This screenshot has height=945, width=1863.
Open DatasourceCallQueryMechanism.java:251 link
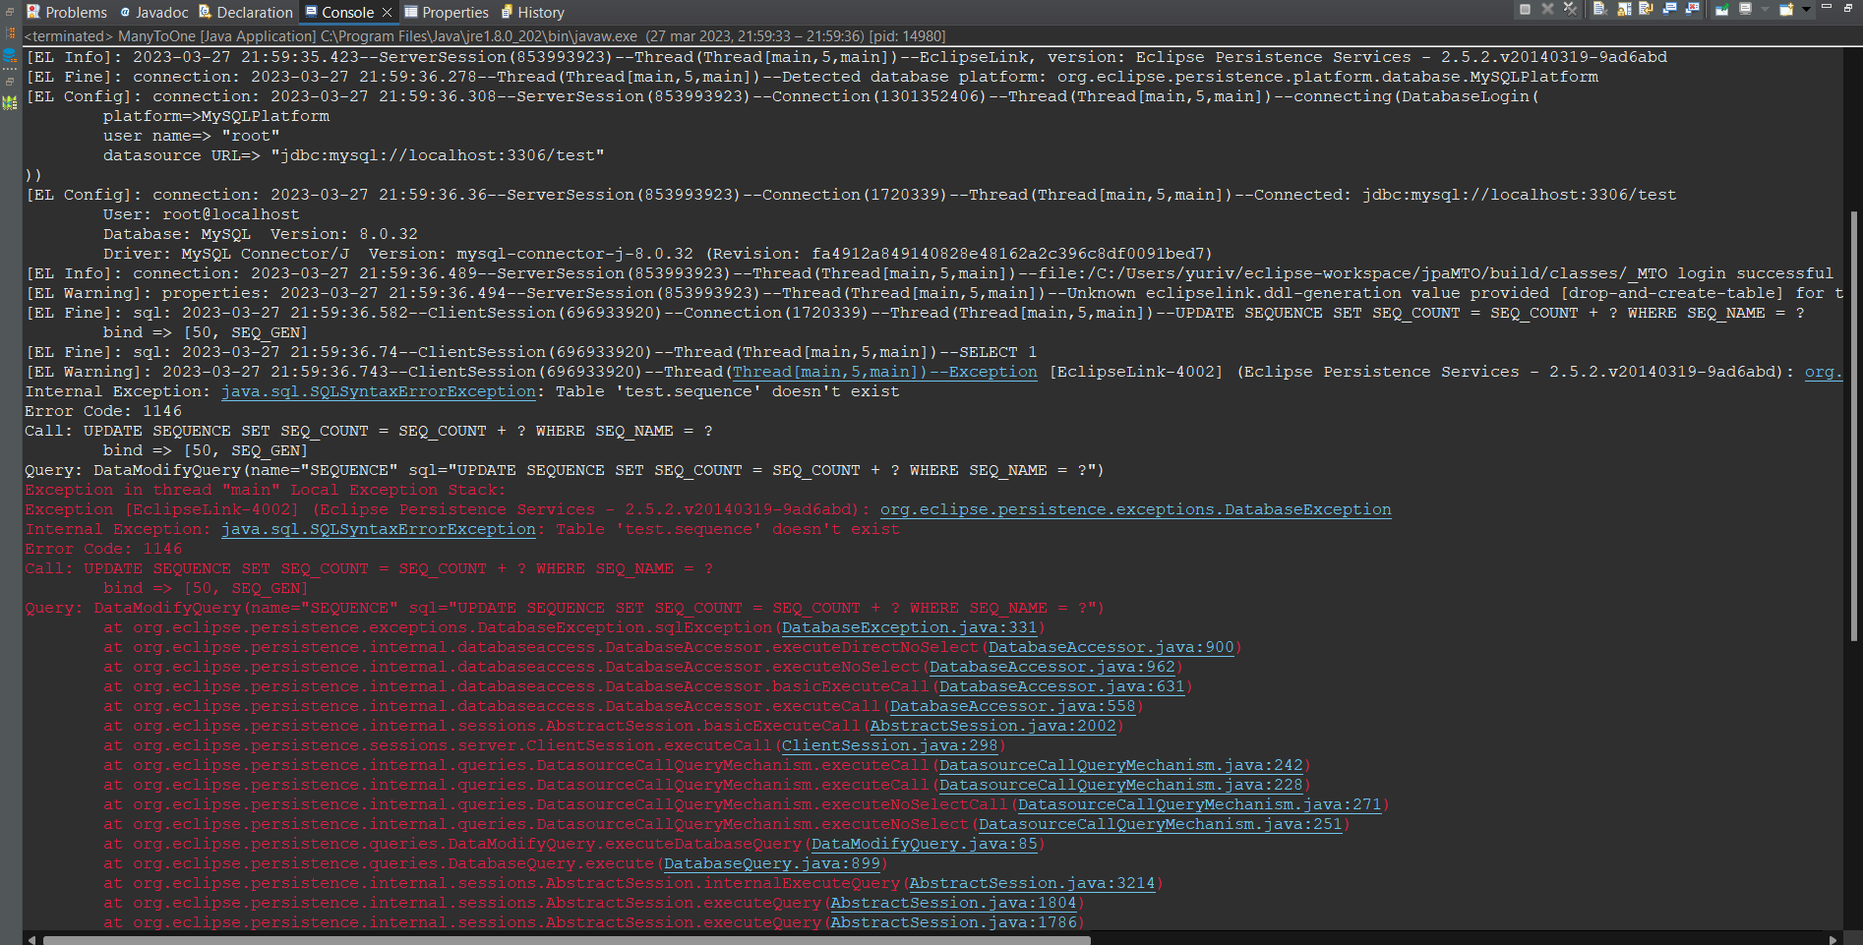(x=1160, y=824)
